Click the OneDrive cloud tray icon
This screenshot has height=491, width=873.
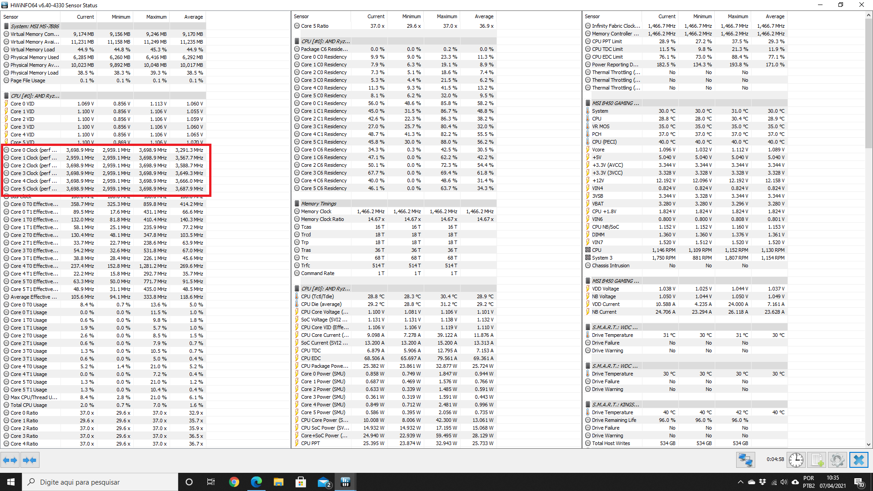(752, 482)
